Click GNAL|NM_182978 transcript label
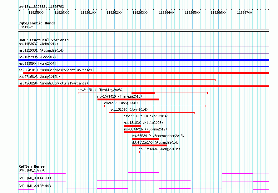 click(32, 170)
